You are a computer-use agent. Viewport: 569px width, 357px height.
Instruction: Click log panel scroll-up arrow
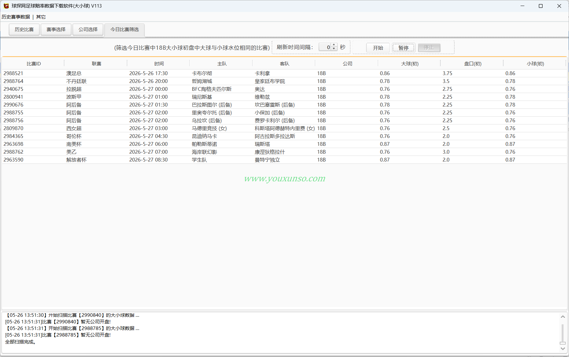563,317
